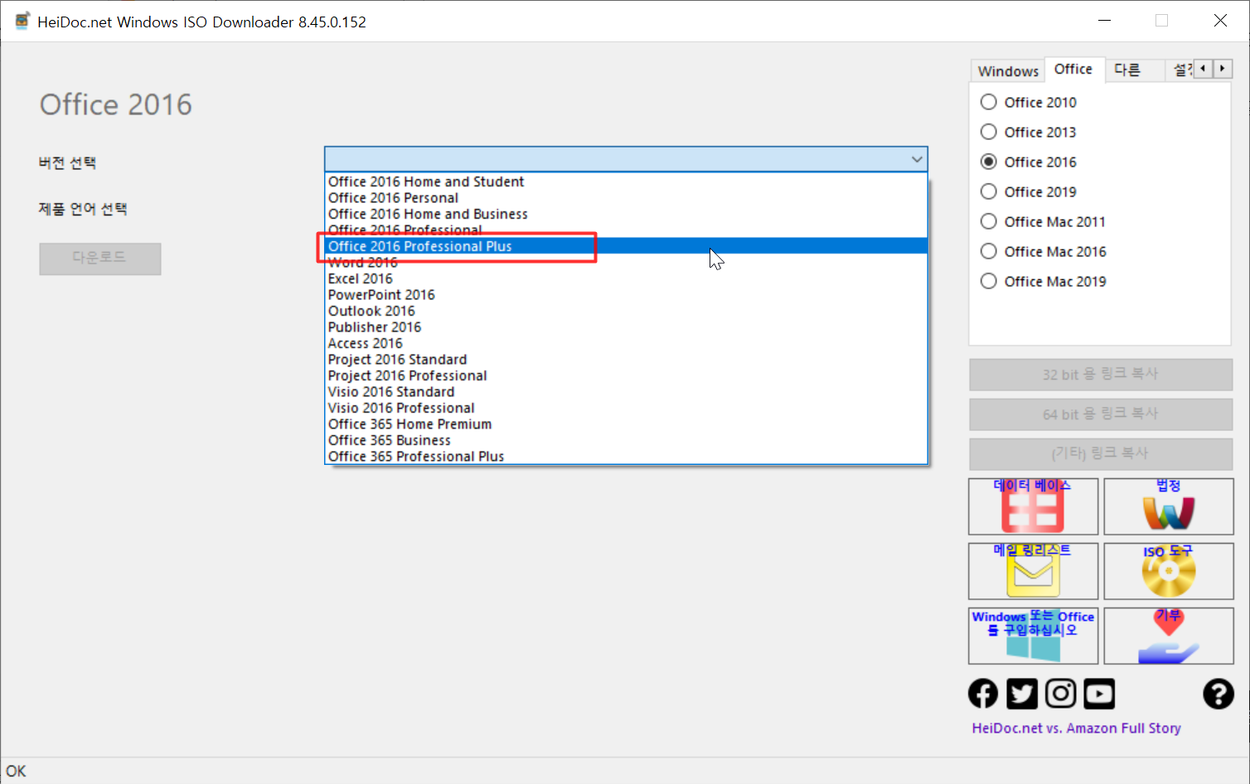Click the 버전 선택 label
Image resolution: width=1250 pixels, height=784 pixels.
coord(67,162)
